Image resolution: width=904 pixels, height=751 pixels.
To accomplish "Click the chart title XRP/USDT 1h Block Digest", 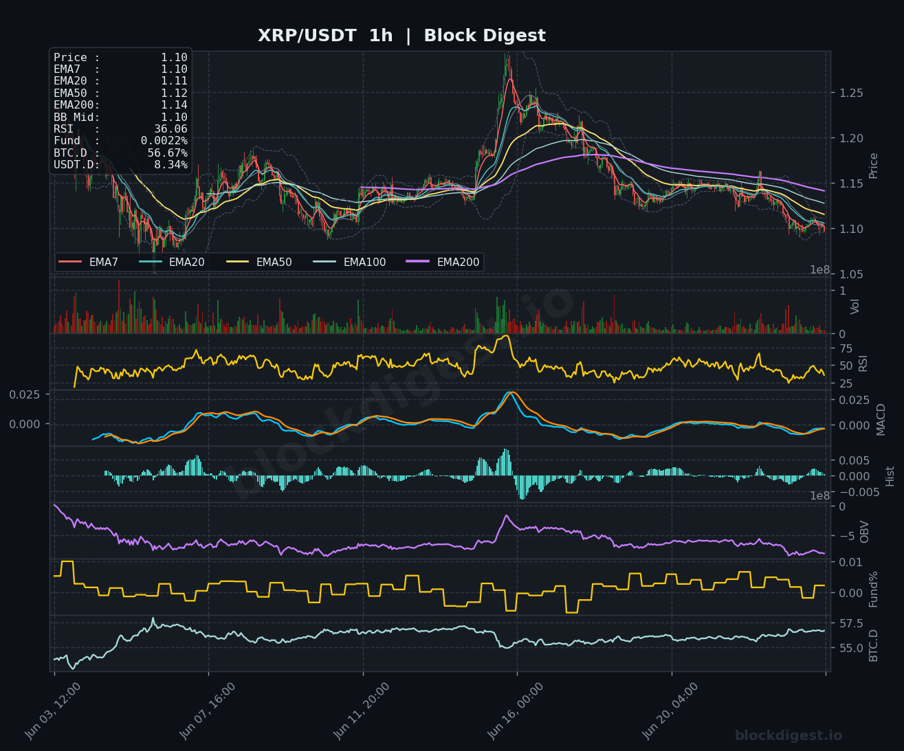I will (x=401, y=36).
